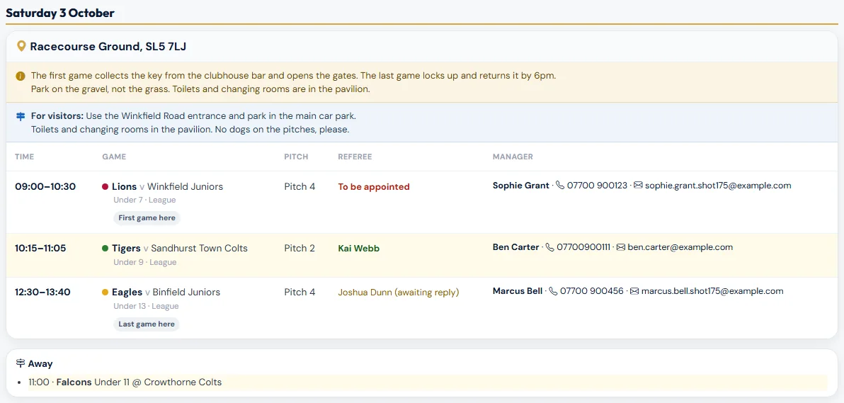Click manager name 'Ben Carter'
Viewport: 844px width, 403px height.
pos(515,247)
